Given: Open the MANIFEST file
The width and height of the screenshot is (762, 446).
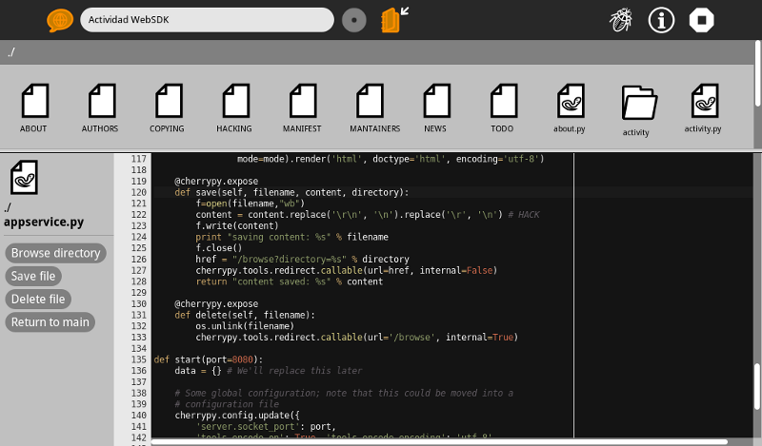Looking at the screenshot, I should click(x=301, y=101).
